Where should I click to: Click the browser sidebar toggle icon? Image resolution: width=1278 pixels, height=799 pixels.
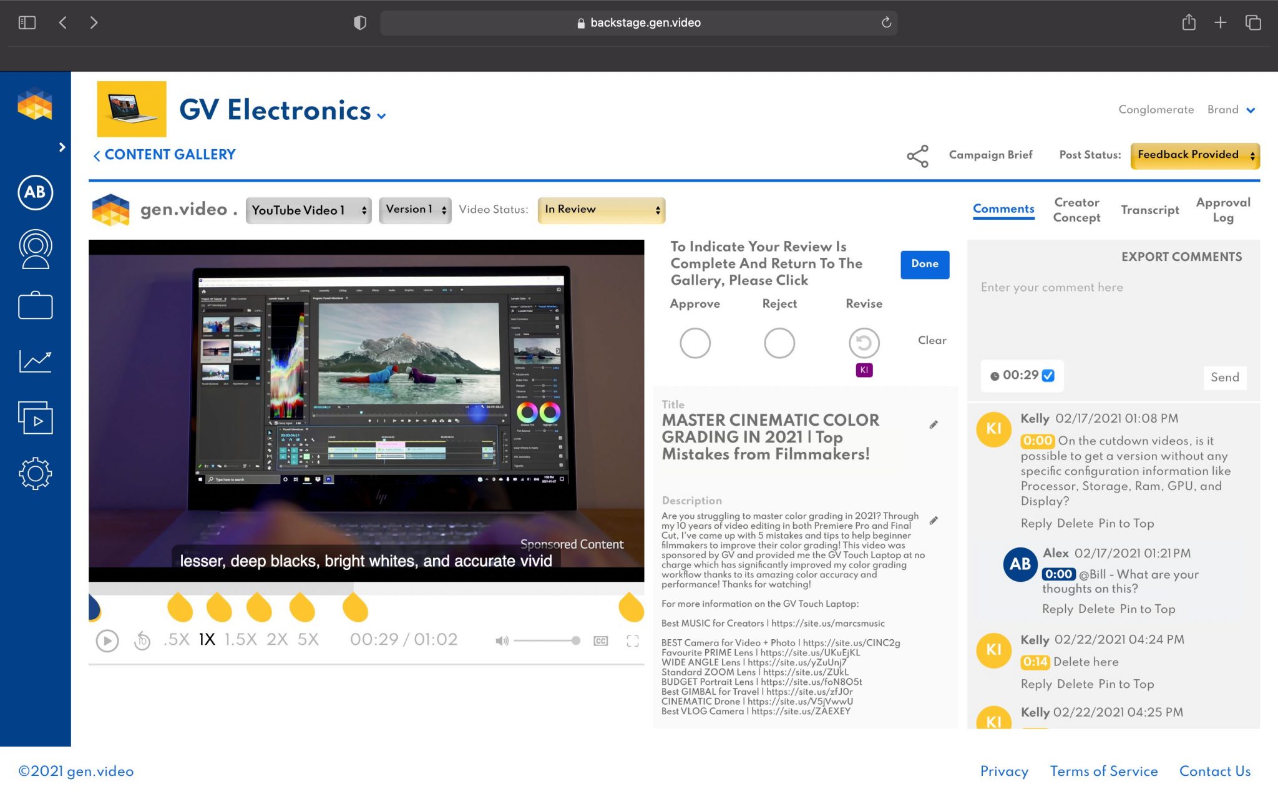27,22
